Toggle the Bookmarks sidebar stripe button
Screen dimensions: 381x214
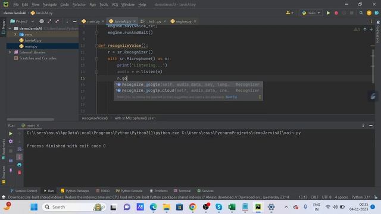[3, 149]
